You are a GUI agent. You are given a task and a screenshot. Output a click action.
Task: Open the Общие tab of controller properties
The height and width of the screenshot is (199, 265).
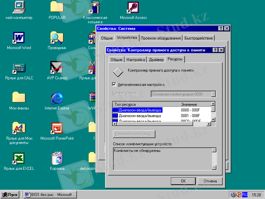click(116, 60)
